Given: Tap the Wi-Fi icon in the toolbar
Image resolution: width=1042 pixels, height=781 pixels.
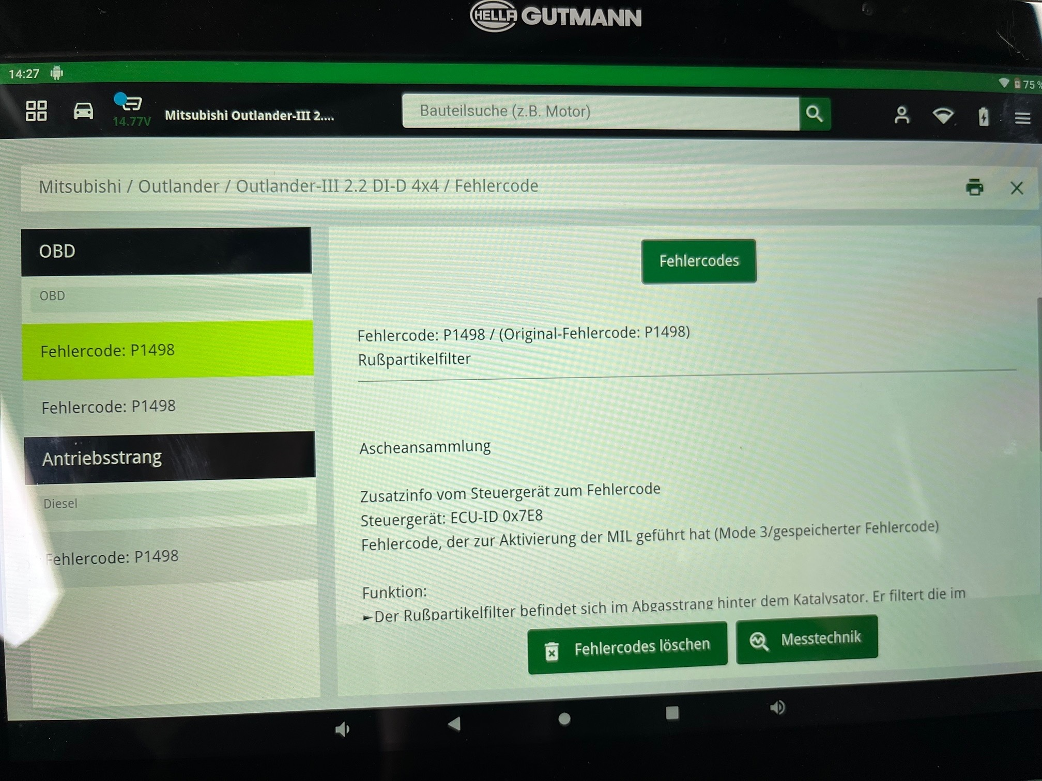Looking at the screenshot, I should click(x=943, y=116).
